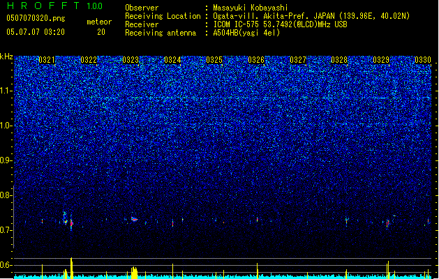Image resolution: width=439 pixels, height=279 pixels.
Task: Select the file name 0507070320.png
Action: point(36,18)
